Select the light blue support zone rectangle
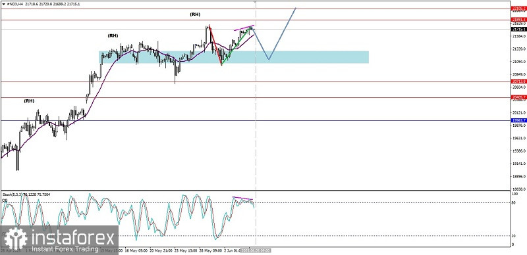Image resolution: width=527 pixels, height=255 pixels. 234,57
